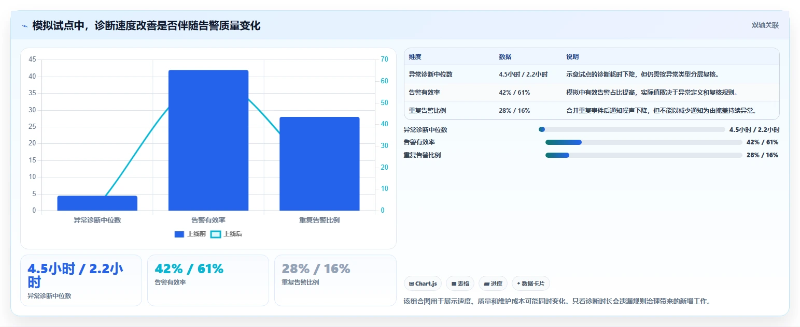Click the 异常诊断中位数 progress bar
800x327 pixels.
click(632, 129)
